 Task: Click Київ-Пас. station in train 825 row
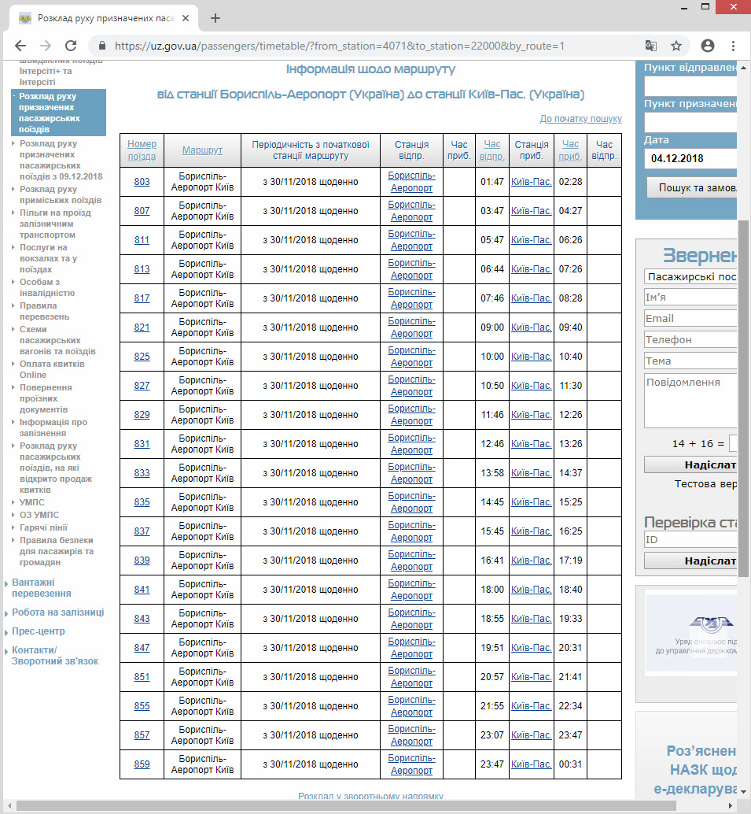point(531,357)
